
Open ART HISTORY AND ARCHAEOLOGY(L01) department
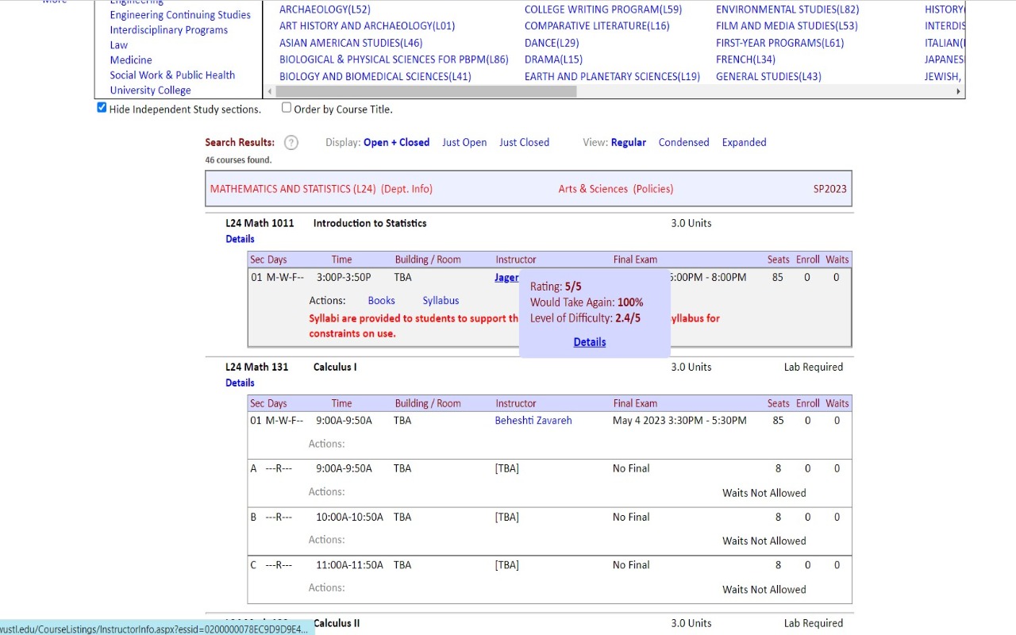click(x=368, y=26)
